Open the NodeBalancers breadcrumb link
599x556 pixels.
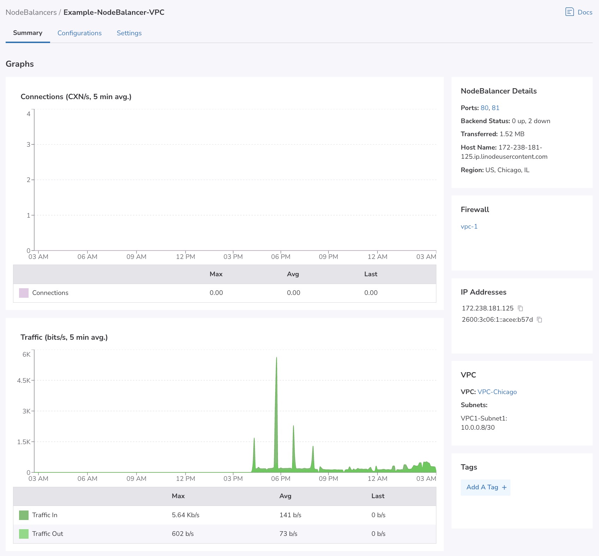31,12
